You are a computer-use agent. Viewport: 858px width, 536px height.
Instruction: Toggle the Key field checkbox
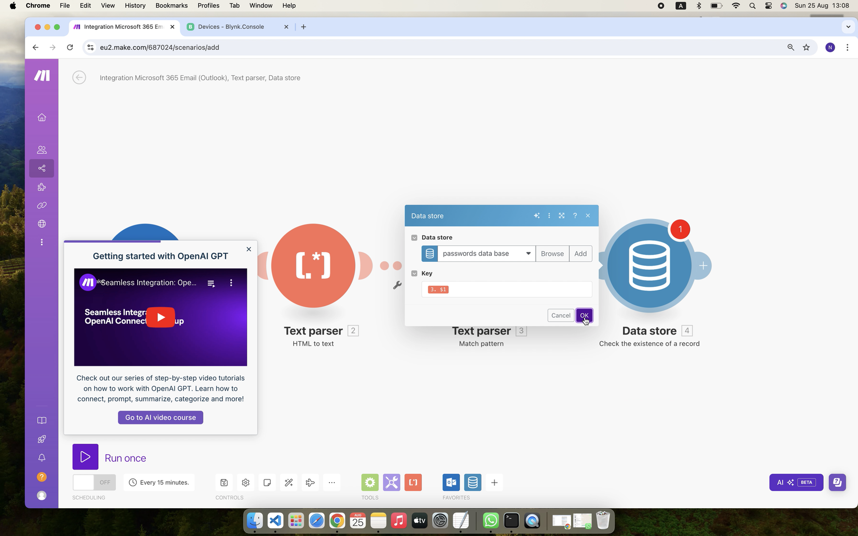(414, 273)
